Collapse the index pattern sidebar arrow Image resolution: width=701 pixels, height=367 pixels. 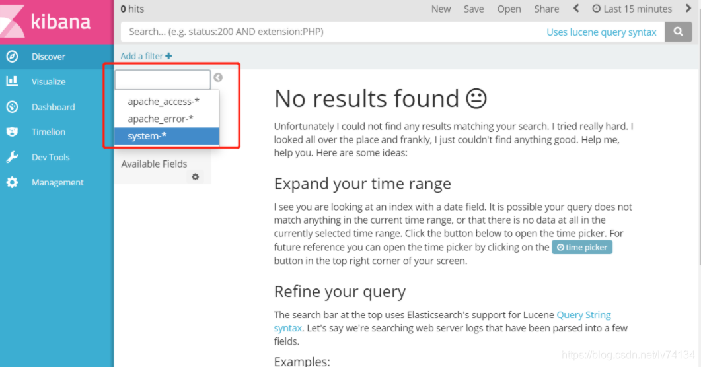(218, 78)
